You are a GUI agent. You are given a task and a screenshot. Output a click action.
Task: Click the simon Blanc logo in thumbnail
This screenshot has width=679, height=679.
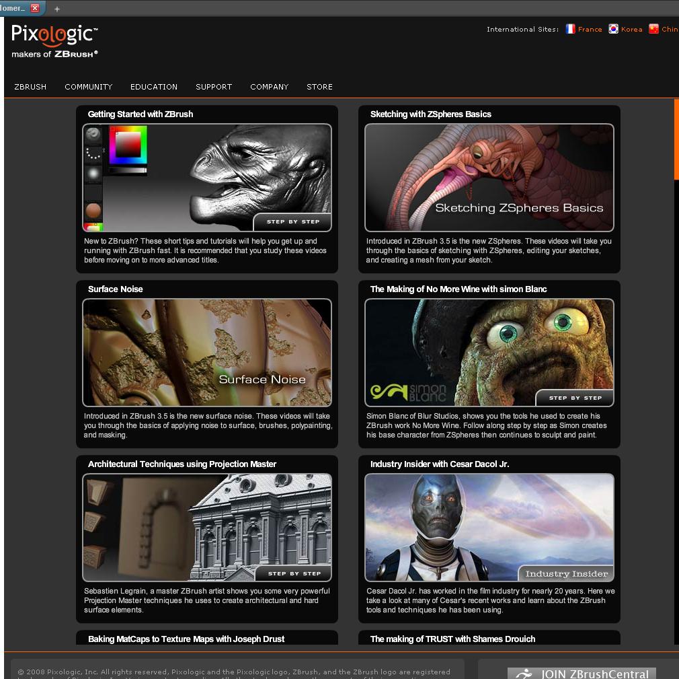pyautogui.click(x=408, y=392)
